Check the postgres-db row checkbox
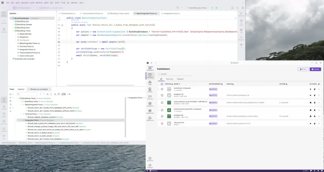This screenshot has height=172, width=324. pos(162,116)
